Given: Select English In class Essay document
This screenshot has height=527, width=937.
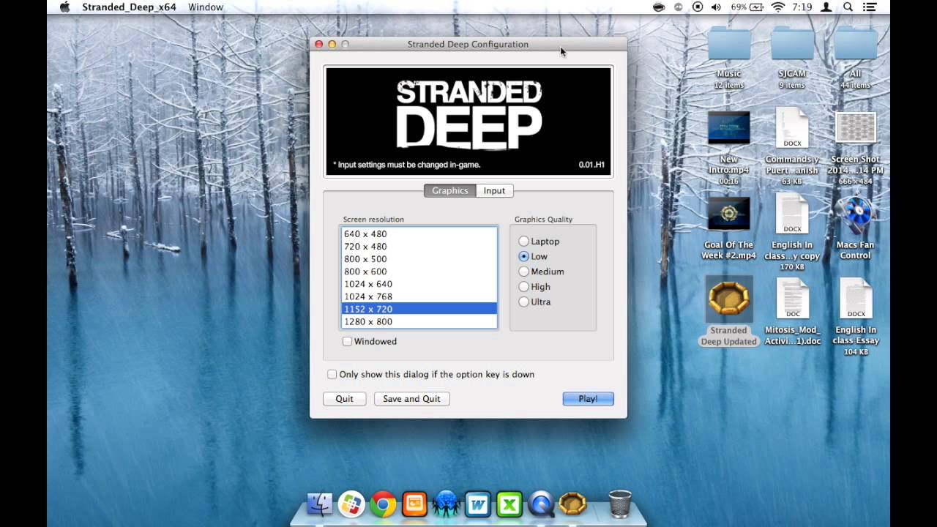Looking at the screenshot, I should tap(856, 299).
